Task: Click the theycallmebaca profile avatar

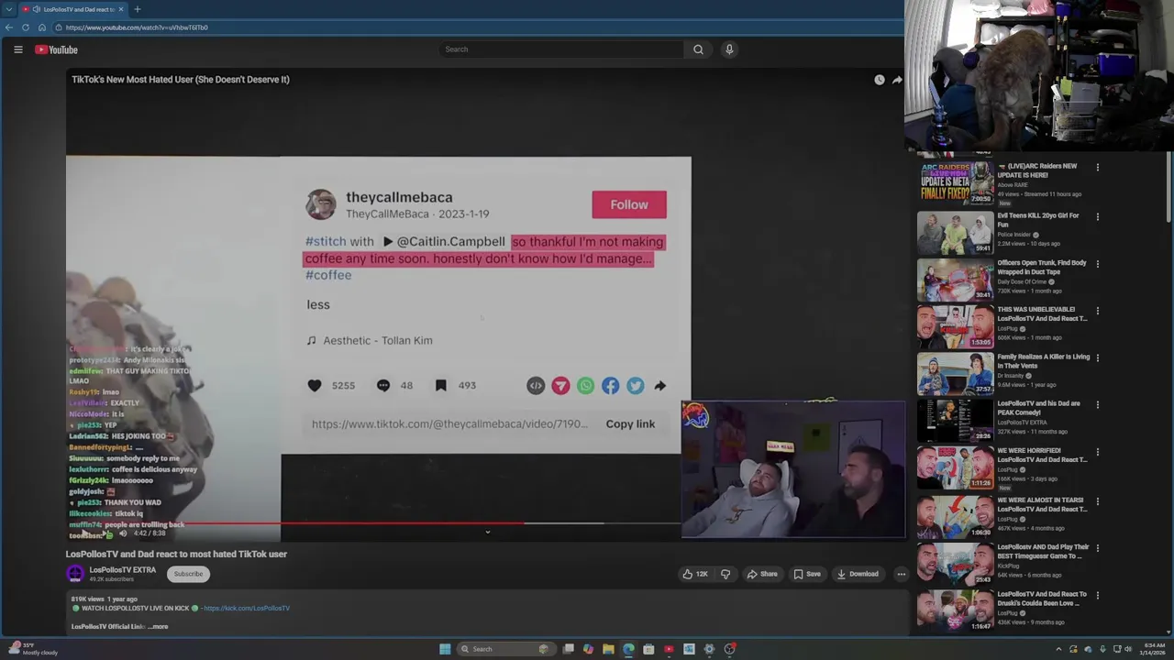Action: point(320,204)
